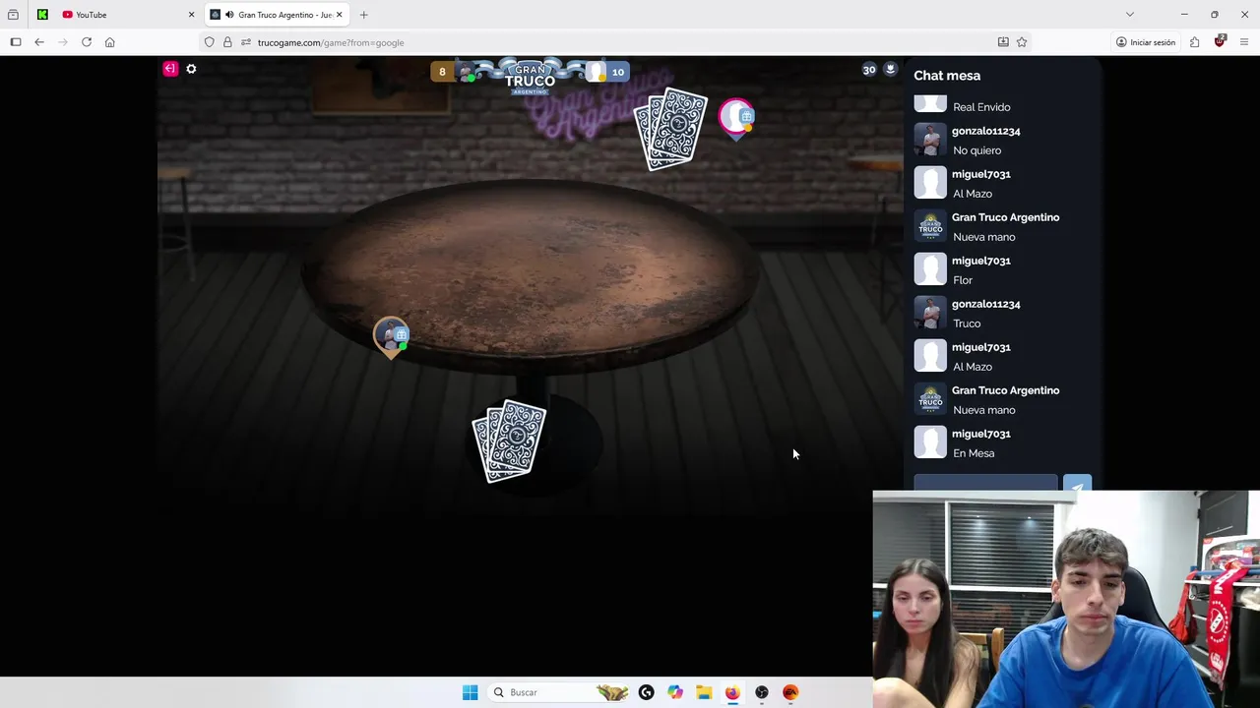Click the site security padlock icon

pyautogui.click(x=227, y=42)
